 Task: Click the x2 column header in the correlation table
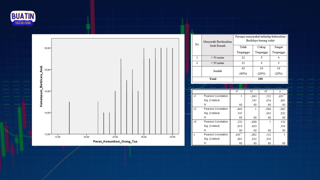point(251,91)
